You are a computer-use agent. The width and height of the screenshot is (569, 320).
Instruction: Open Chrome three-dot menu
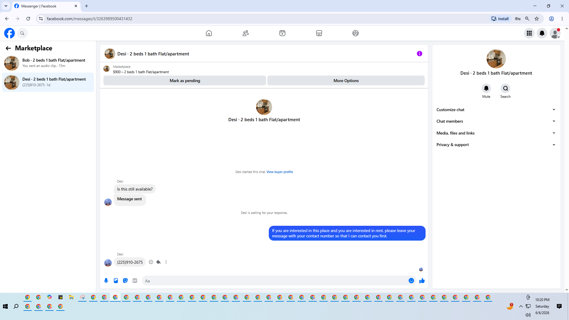point(562,19)
